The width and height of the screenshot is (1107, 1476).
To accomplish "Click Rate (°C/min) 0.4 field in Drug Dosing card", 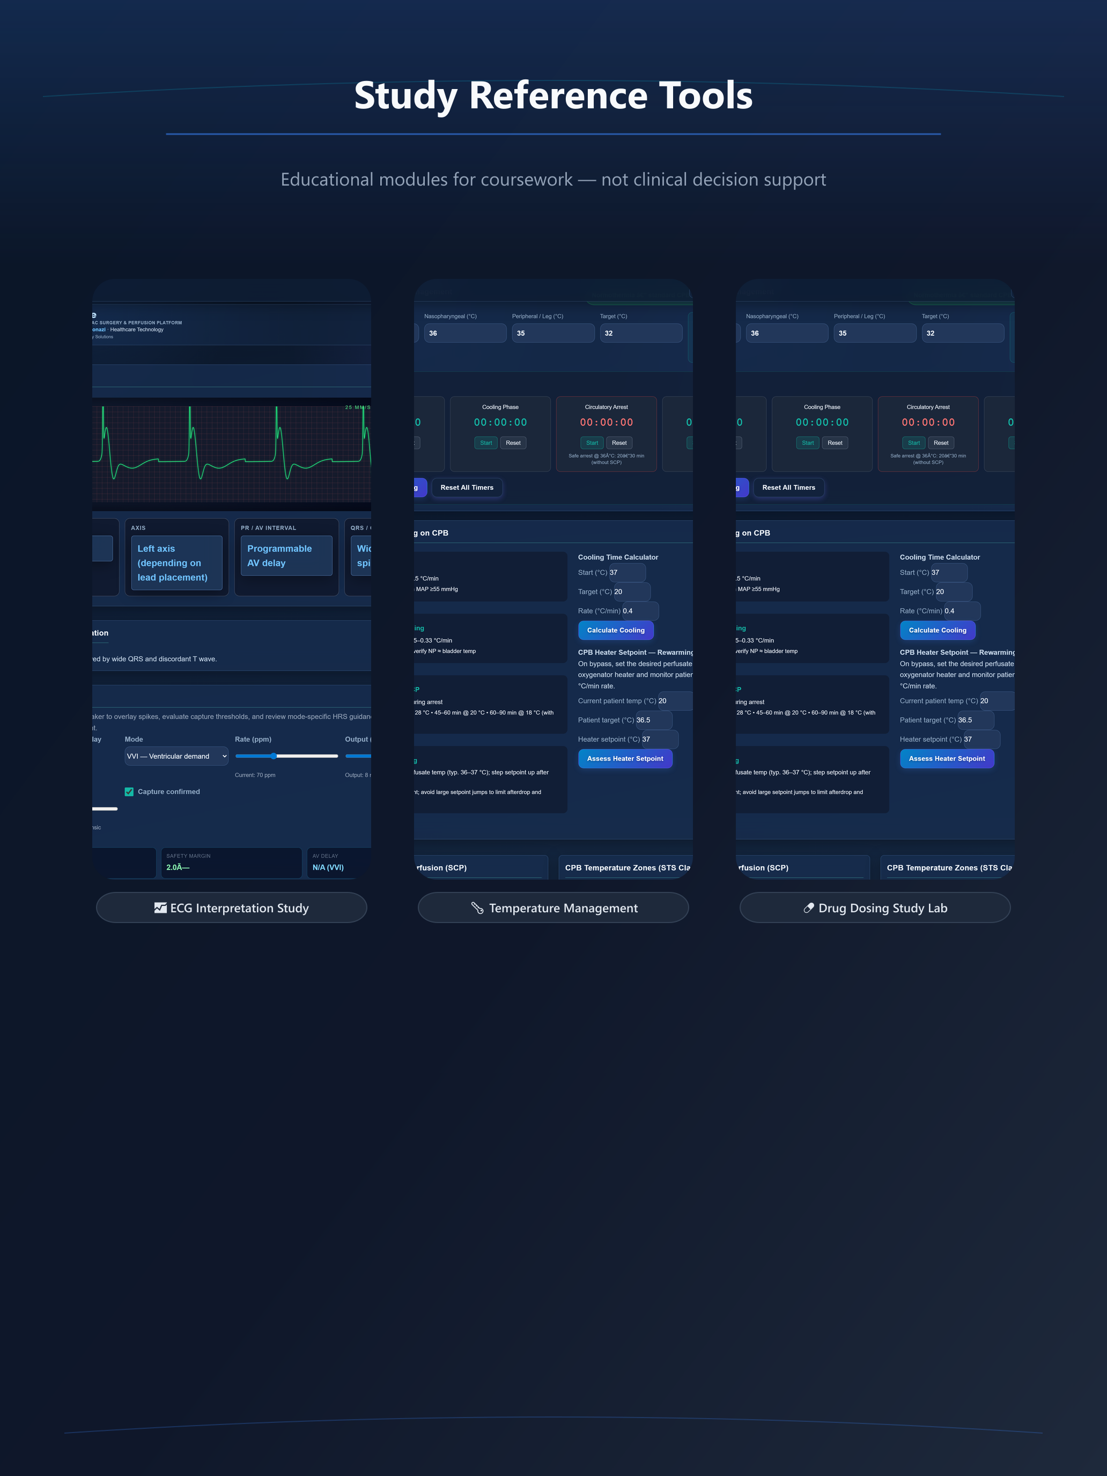I will [x=962, y=610].
